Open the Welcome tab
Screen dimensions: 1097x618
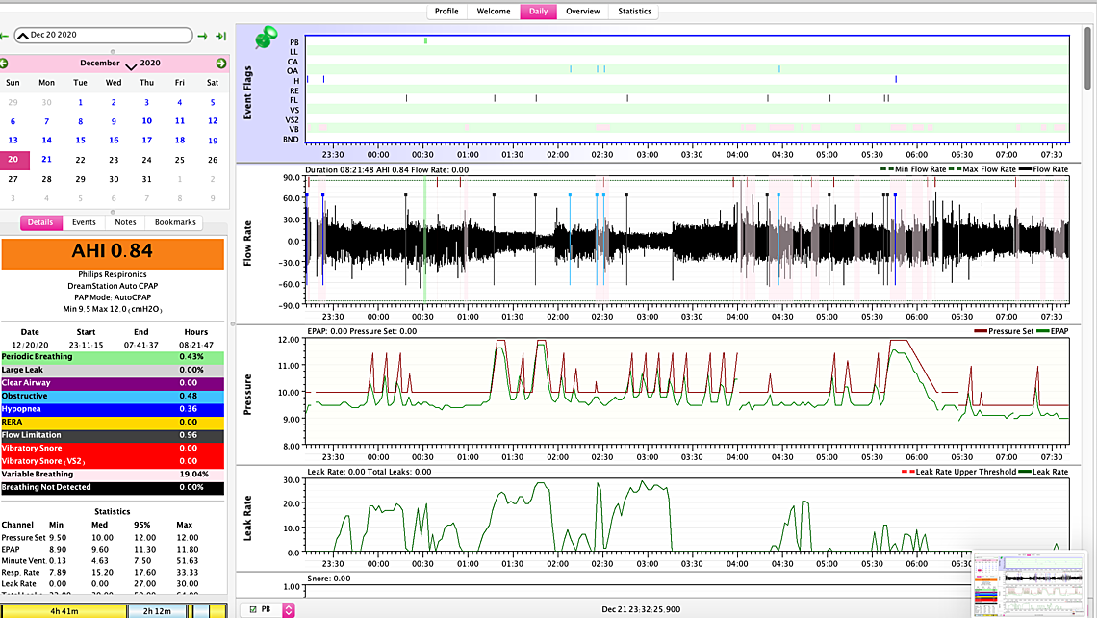(494, 12)
